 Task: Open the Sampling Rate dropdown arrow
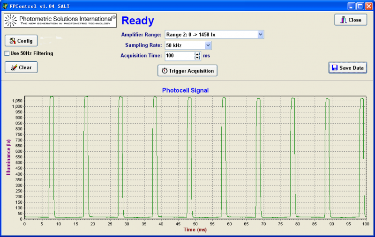tap(208, 45)
